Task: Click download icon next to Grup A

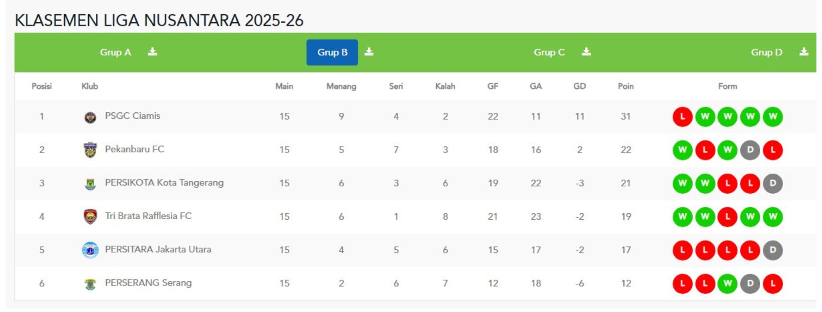Action: 152,52
